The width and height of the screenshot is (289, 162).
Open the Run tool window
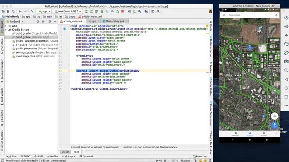point(11,156)
